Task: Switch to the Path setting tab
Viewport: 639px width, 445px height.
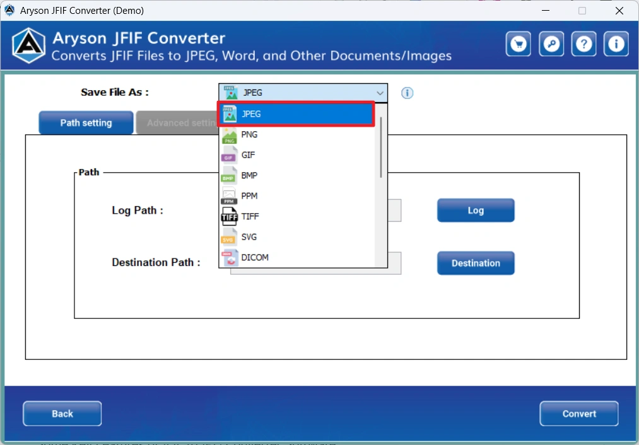Action: click(x=86, y=122)
